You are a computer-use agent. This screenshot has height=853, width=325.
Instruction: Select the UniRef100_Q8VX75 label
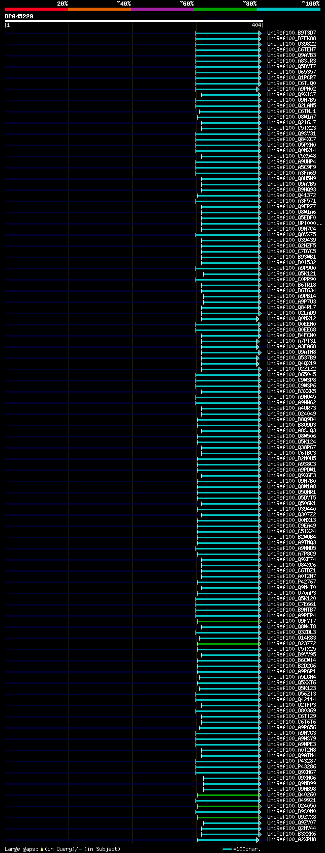291,234
